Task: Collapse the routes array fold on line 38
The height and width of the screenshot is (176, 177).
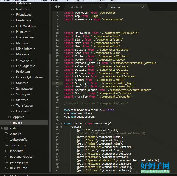Action: [x=61, y=127]
